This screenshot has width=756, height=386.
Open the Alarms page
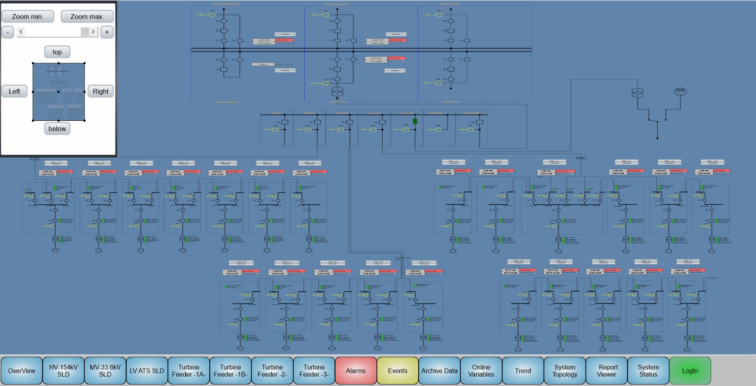tap(355, 371)
